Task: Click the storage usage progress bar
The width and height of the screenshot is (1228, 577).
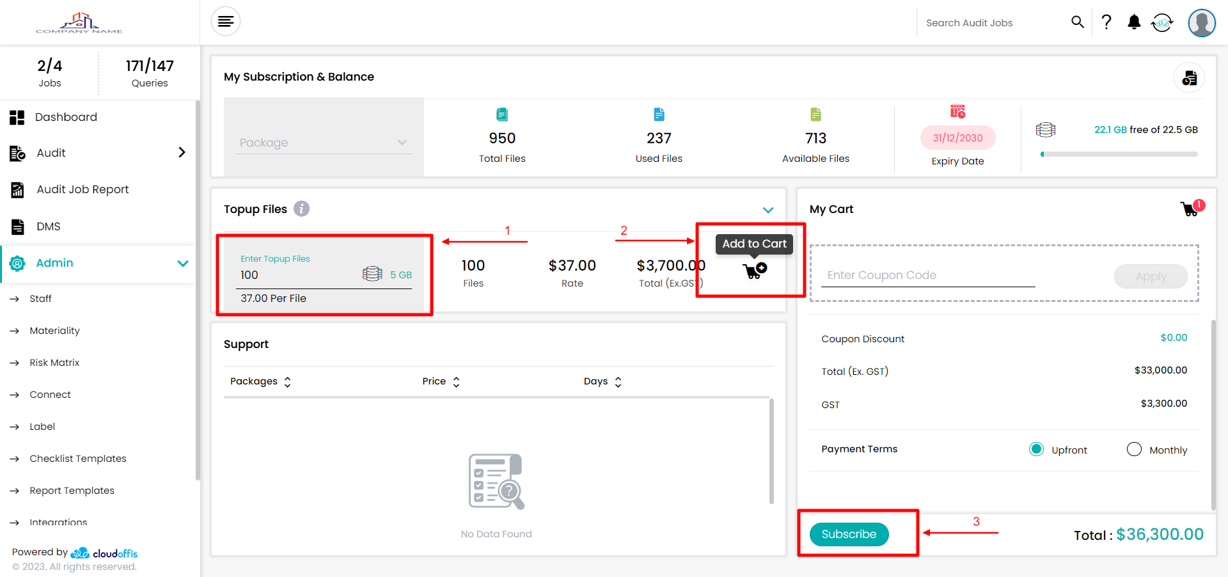Action: [x=1119, y=154]
